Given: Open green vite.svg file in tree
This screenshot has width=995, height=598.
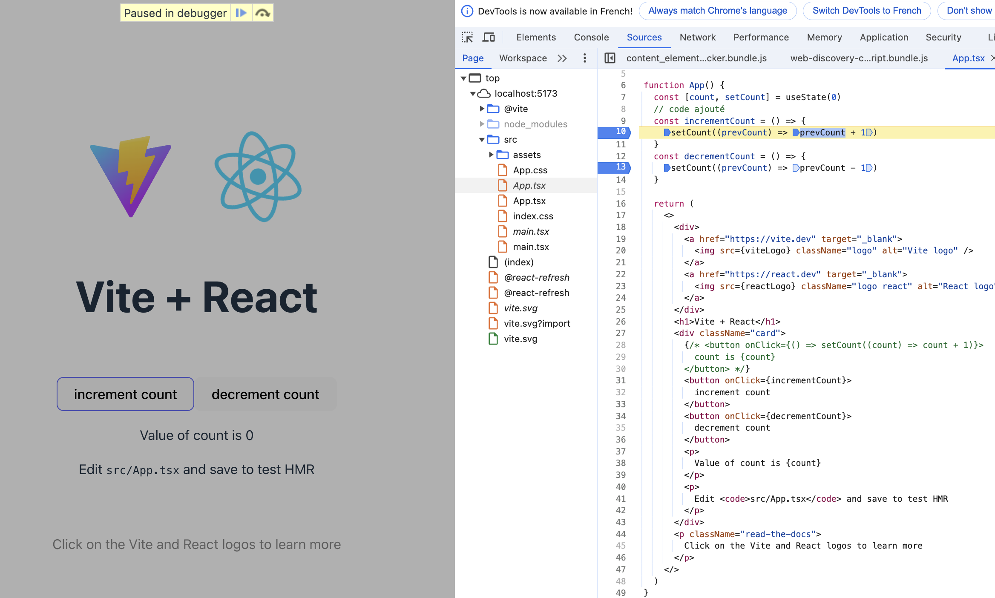Looking at the screenshot, I should pos(521,339).
